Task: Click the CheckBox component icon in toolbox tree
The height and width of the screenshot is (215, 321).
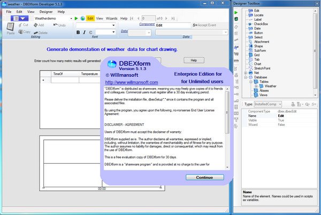Action: [250, 24]
